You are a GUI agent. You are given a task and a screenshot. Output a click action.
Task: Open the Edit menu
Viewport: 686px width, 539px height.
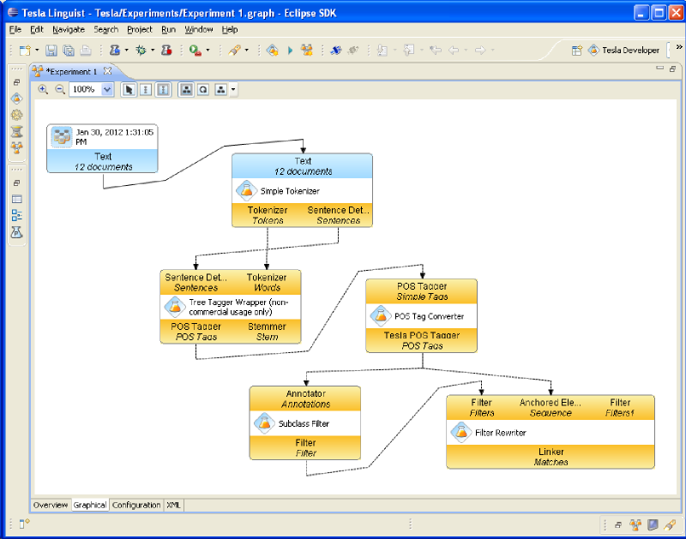tap(36, 29)
